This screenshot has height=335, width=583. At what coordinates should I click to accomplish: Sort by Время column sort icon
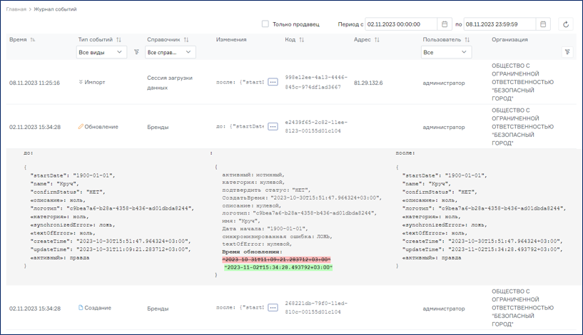(x=33, y=40)
